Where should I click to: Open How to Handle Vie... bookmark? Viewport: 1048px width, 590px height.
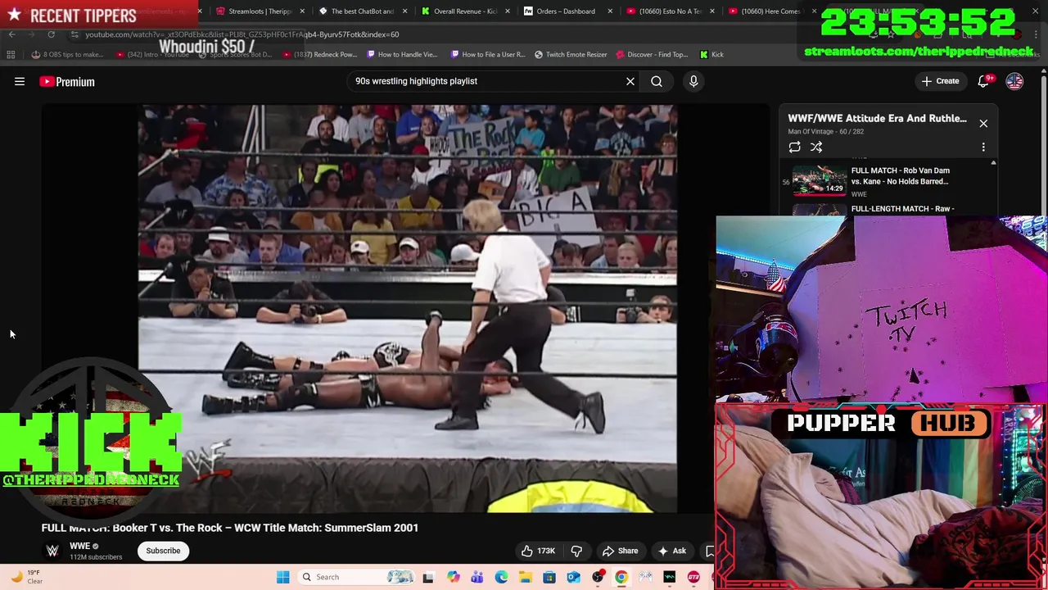click(402, 54)
